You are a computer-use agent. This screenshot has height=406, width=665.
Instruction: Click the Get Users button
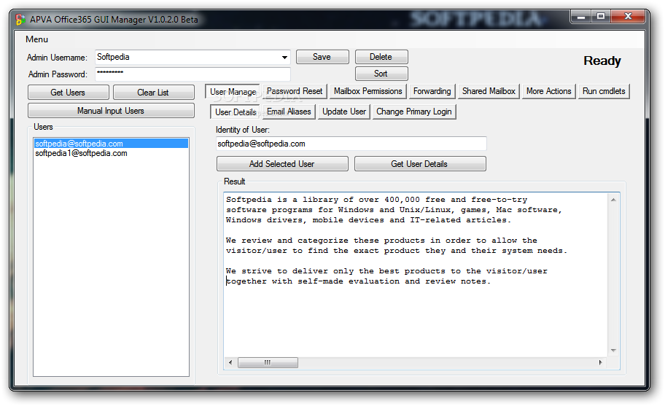(x=69, y=93)
